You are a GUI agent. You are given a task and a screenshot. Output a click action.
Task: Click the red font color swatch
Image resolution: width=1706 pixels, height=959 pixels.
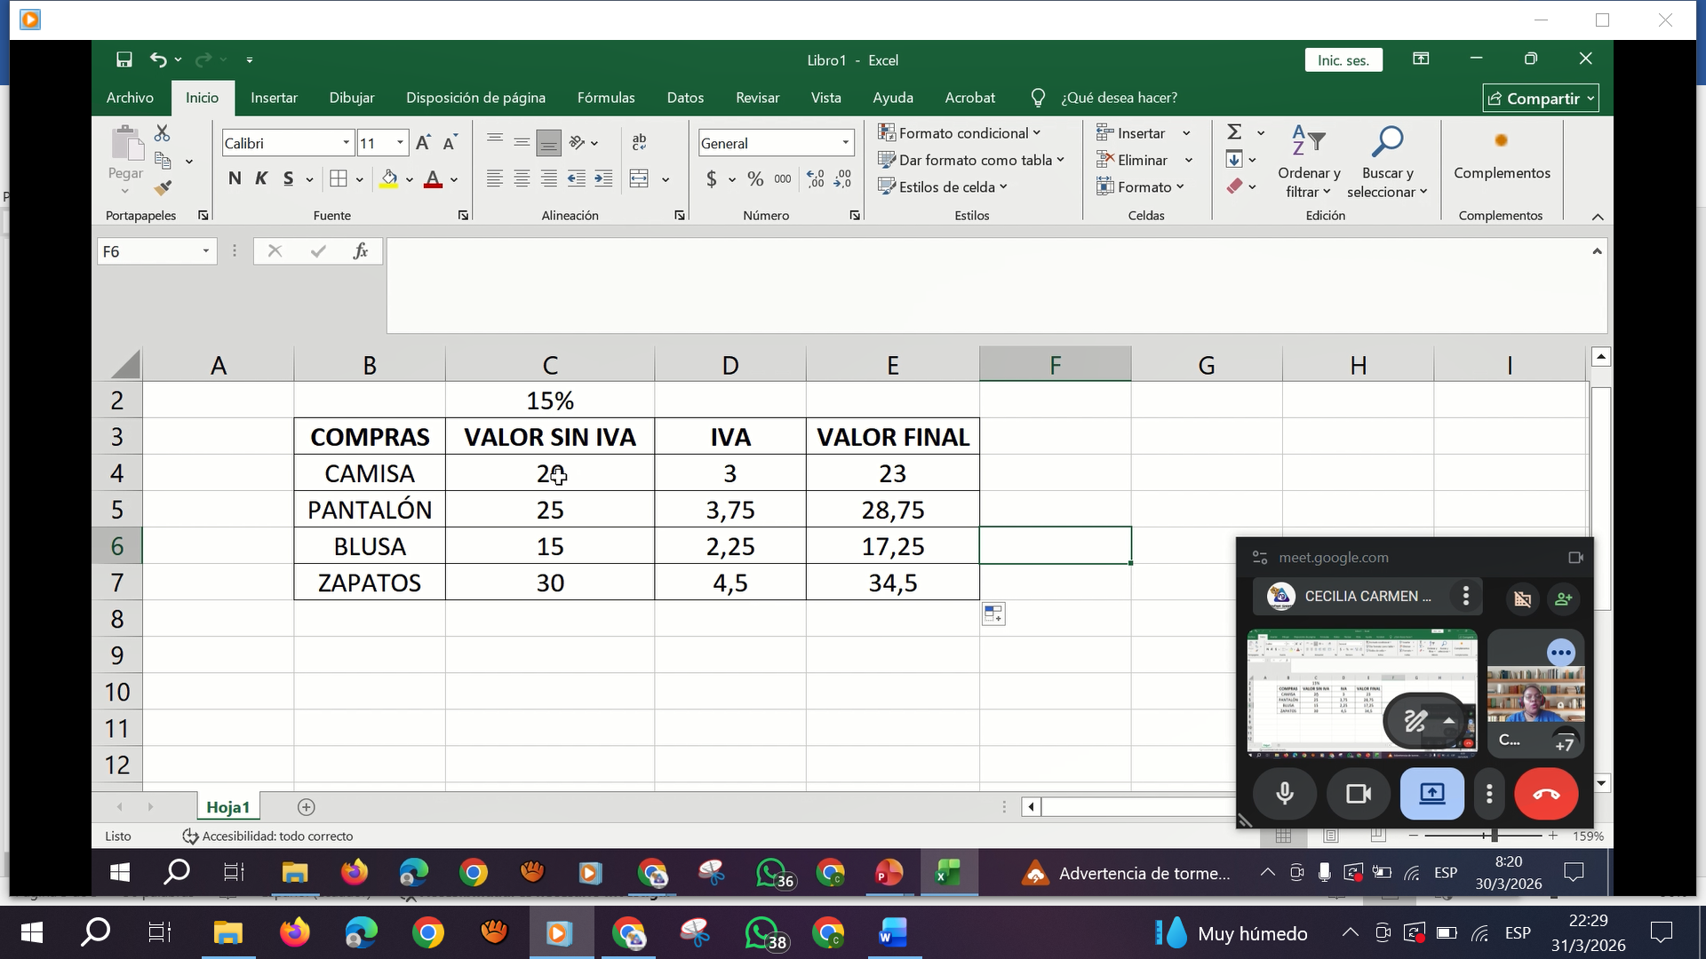pos(433,178)
